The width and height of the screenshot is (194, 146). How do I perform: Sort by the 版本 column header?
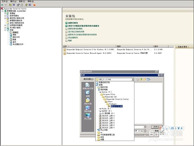[x=161, y=46]
